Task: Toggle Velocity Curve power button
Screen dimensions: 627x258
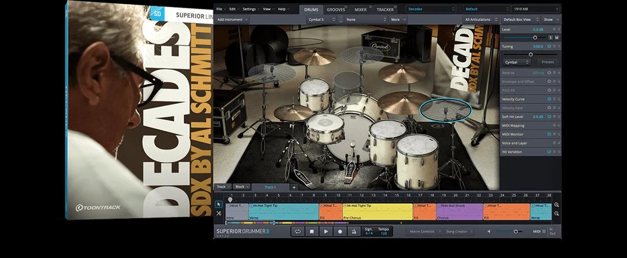Action: [549, 99]
